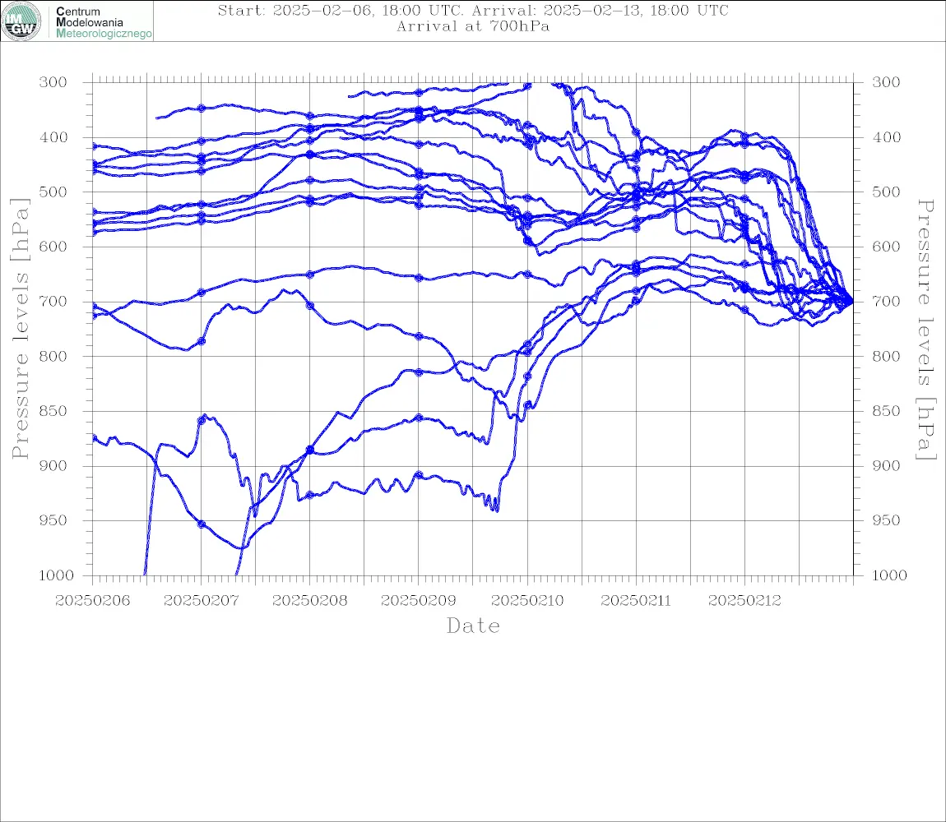Click the right axis 1000 label
946x822 pixels.
(889, 575)
